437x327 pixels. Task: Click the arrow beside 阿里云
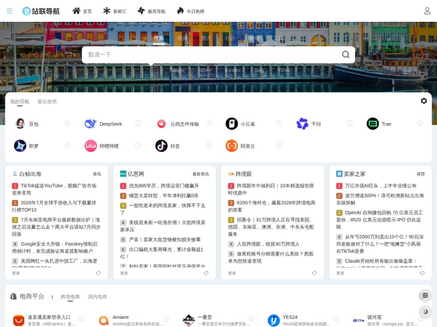click(x=279, y=145)
